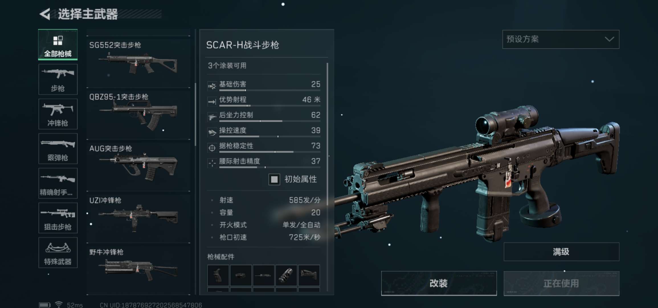Click the pistol grip attachment slot

(x=218, y=275)
